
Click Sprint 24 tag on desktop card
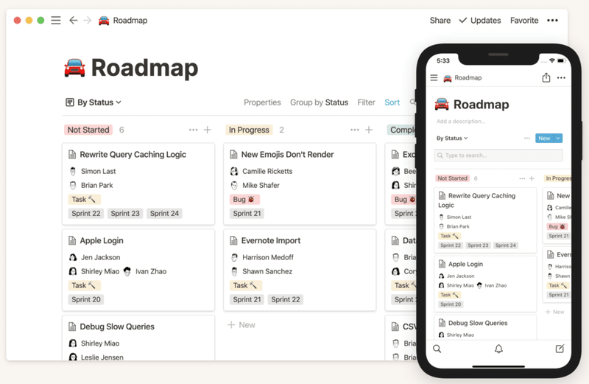[x=164, y=214]
